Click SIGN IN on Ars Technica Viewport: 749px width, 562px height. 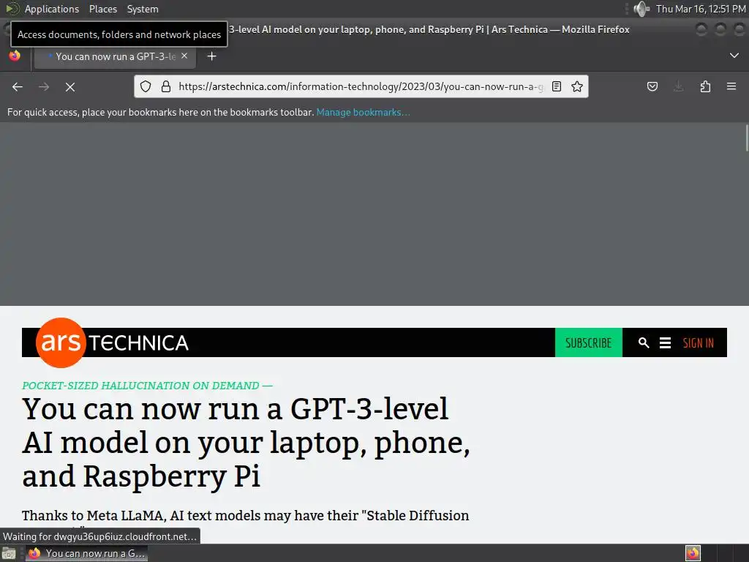(x=699, y=342)
